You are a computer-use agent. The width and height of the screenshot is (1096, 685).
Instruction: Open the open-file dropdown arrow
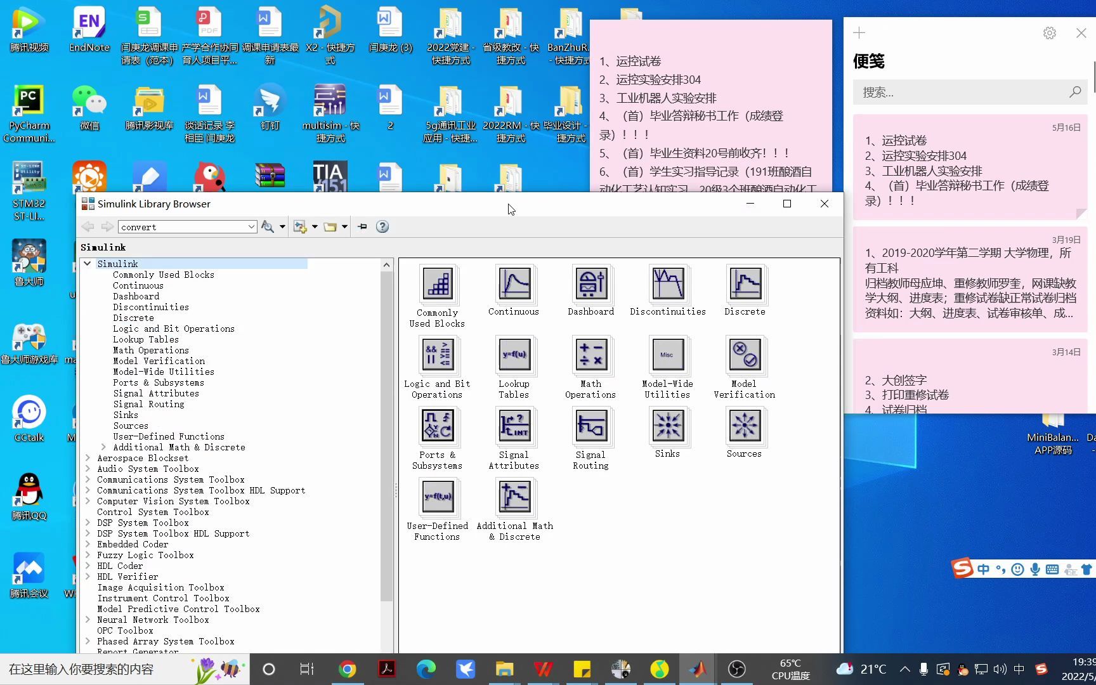(344, 226)
